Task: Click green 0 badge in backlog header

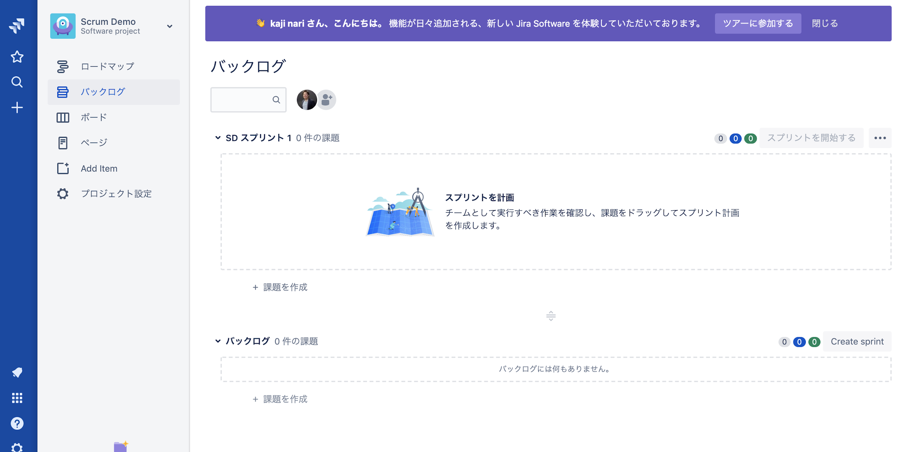Action: point(814,342)
